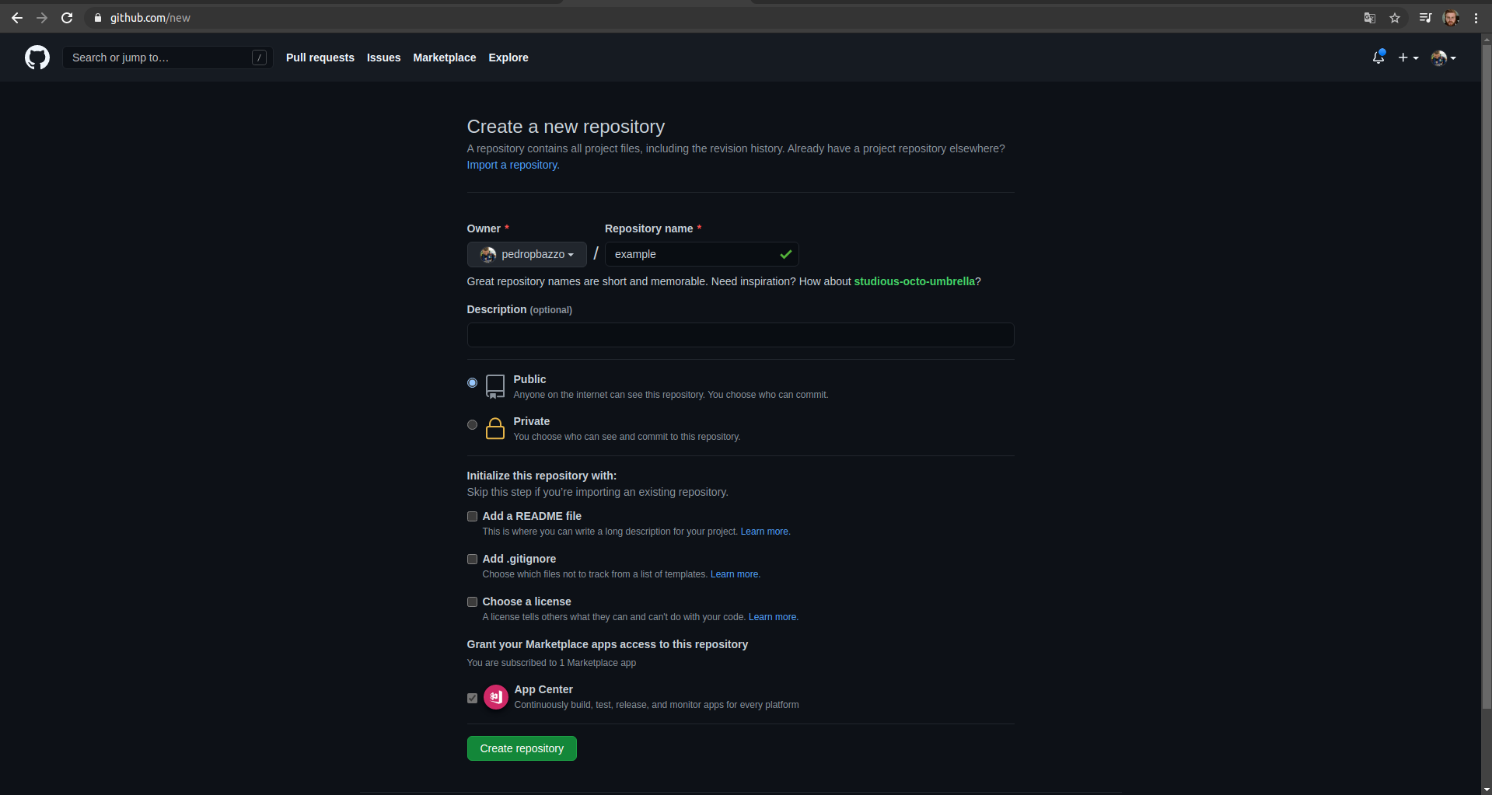
Task: Click the slash shortcut icon in search
Action: point(260,58)
